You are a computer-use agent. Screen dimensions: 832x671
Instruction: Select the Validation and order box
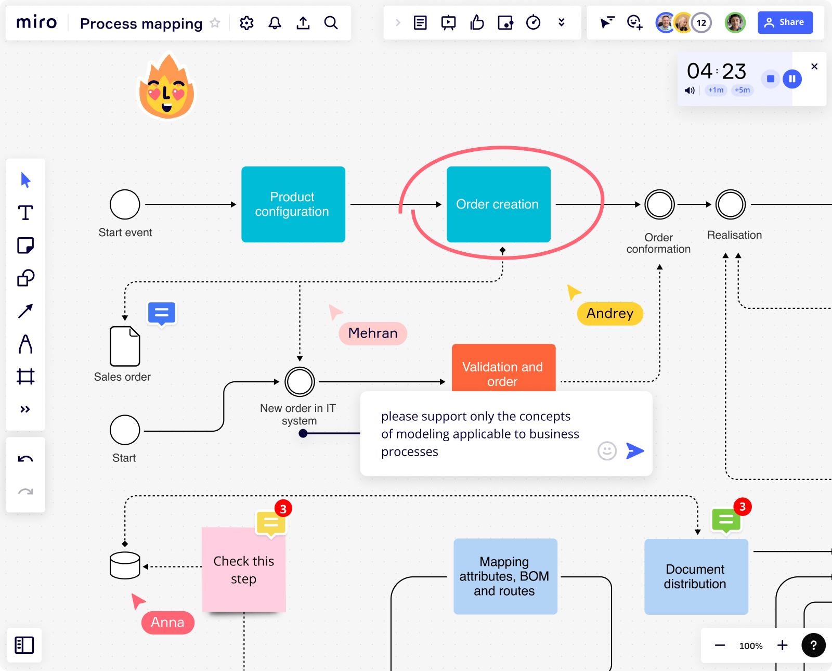[x=504, y=368]
